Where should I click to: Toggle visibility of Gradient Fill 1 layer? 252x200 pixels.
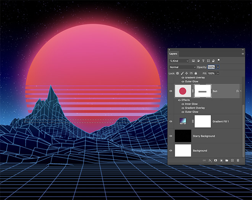click(x=171, y=121)
